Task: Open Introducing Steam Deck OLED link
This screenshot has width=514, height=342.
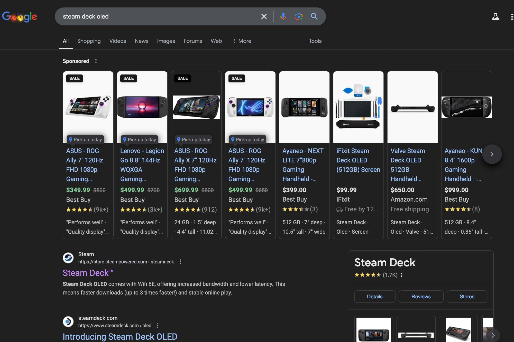Action: click(x=120, y=337)
